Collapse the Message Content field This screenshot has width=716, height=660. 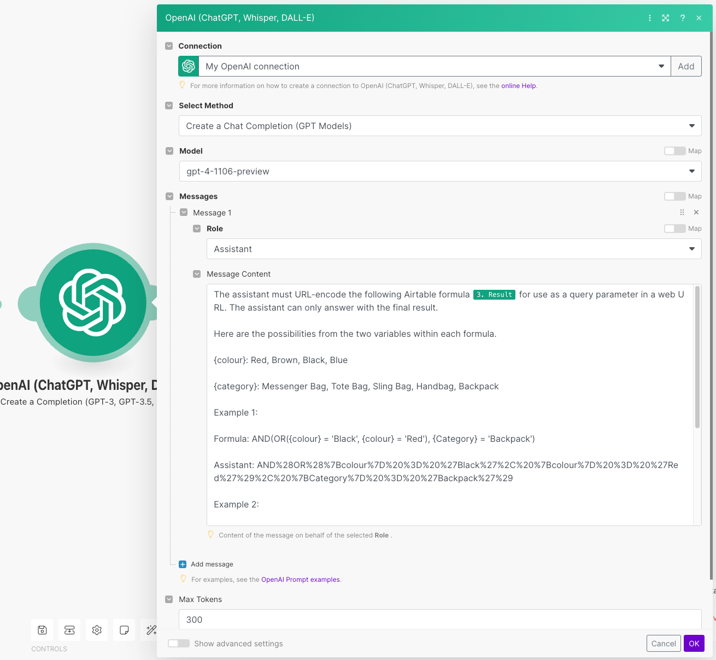(x=197, y=274)
